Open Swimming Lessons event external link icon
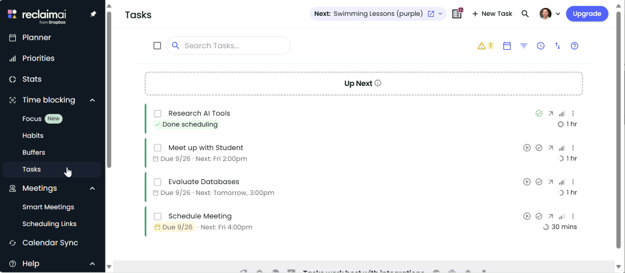The height and width of the screenshot is (273, 625). click(x=431, y=14)
